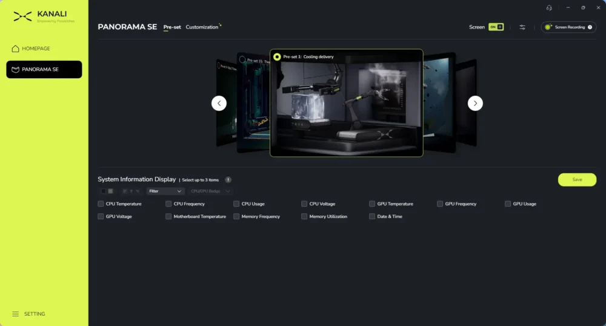Select PANORAMA SE in the sidebar
This screenshot has width=606, height=326.
(x=44, y=70)
